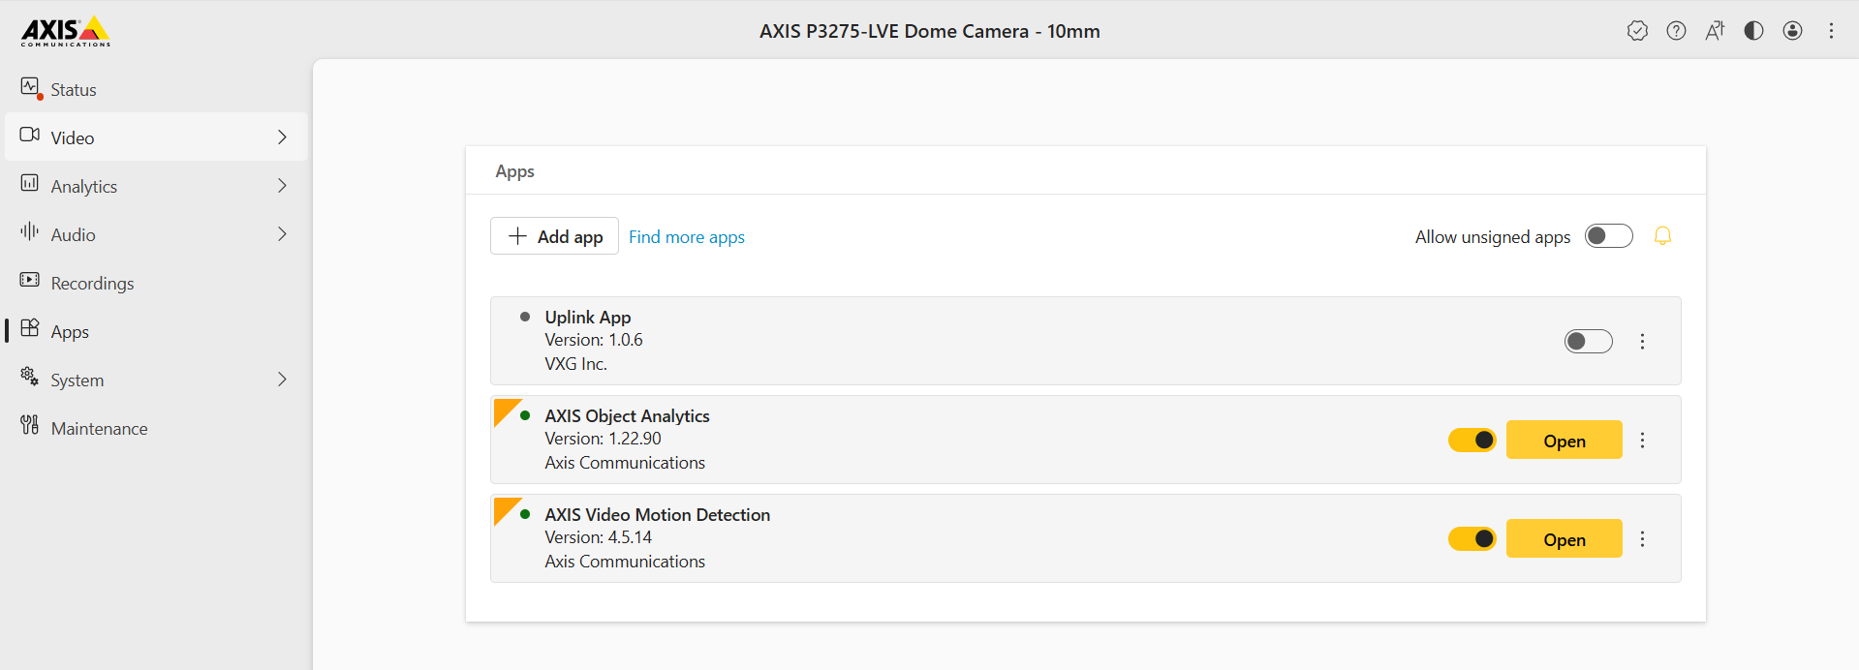The image size is (1859, 670).
Task: Open top-right vertical dots menu
Action: (1831, 31)
